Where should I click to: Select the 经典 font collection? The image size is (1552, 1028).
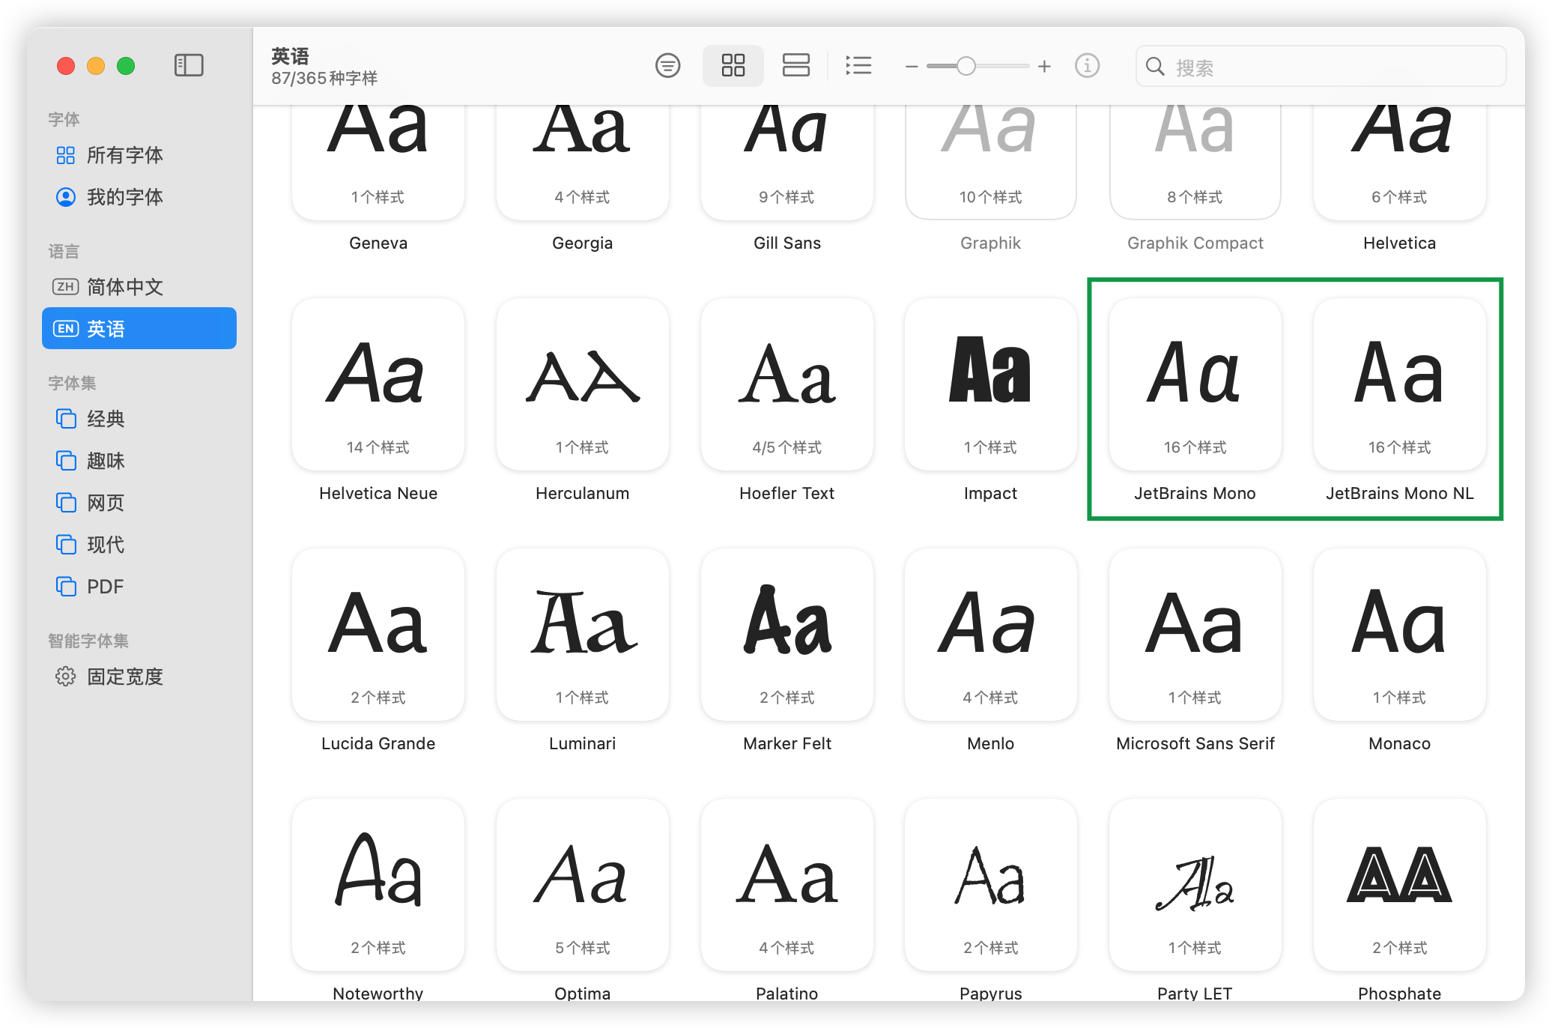pos(105,419)
